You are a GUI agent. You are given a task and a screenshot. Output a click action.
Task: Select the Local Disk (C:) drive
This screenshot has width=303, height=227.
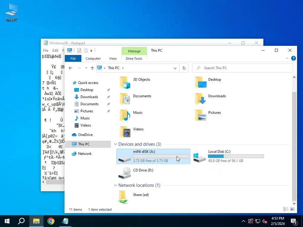[228, 156]
